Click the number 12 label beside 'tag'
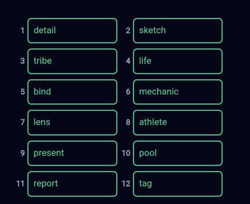250x204 pixels. (126, 184)
